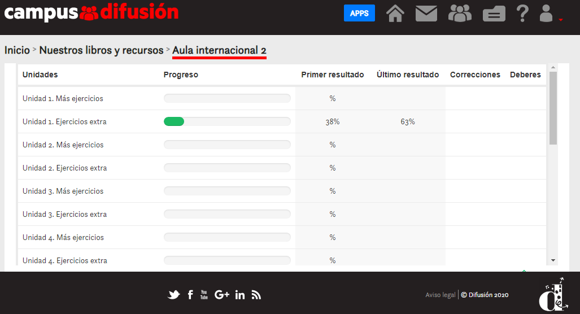Click the Unidad 1. Ejercicios extra progress bar
The height and width of the screenshot is (314, 580).
point(227,121)
